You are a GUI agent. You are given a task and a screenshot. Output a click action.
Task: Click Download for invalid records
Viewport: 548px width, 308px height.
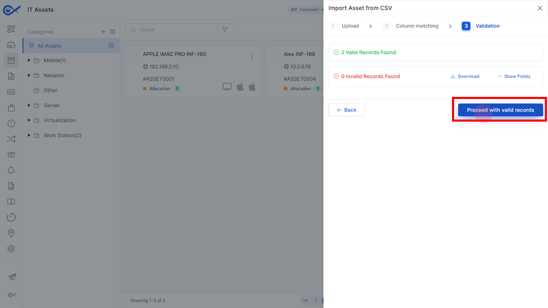point(465,76)
